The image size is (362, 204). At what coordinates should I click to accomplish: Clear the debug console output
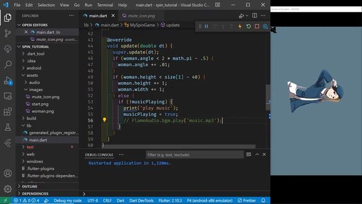point(248,154)
